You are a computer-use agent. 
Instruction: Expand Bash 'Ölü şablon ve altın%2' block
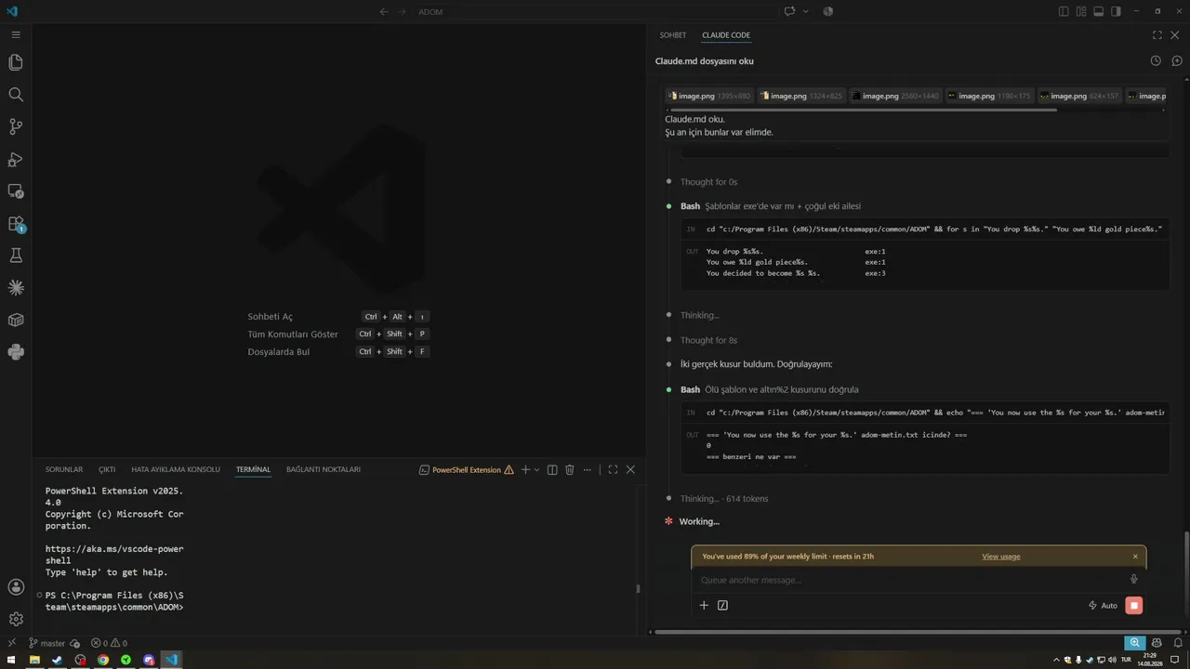point(769,389)
